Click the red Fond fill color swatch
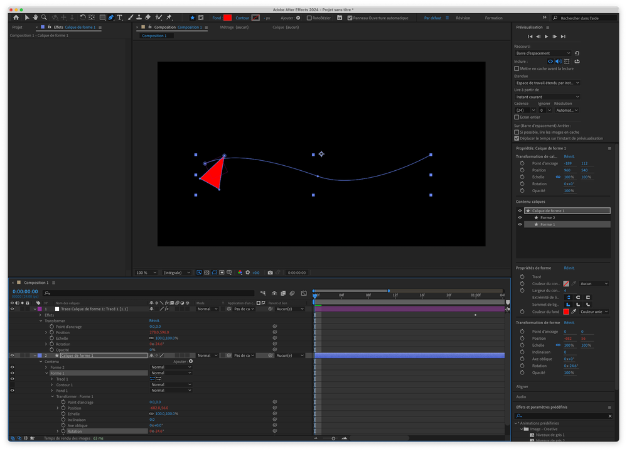627x451 pixels. [227, 18]
